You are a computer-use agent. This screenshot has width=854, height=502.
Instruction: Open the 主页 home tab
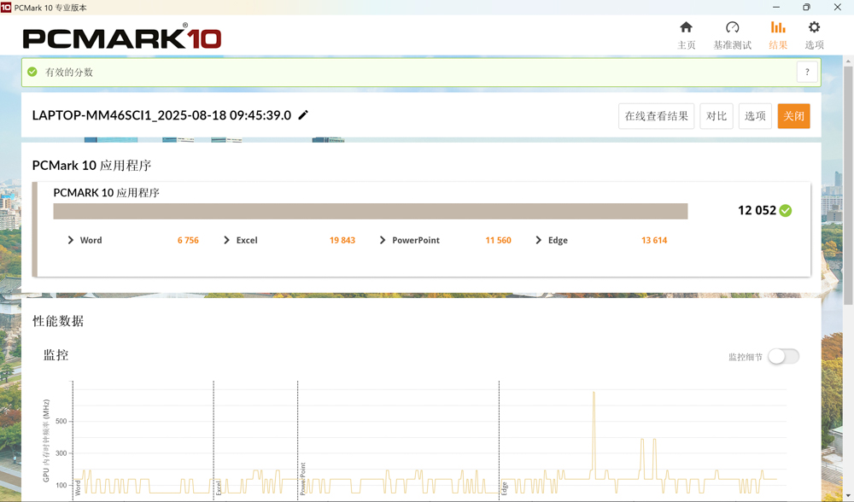click(687, 35)
